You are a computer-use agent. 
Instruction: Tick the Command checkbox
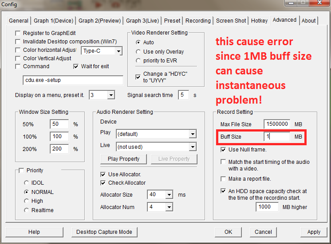(x=18, y=66)
